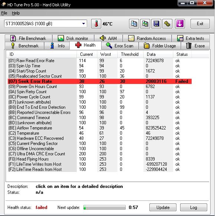Select the (C7) Ultra DMA CRC Error Count row
The height and width of the screenshot is (216, 215).
[100, 154]
